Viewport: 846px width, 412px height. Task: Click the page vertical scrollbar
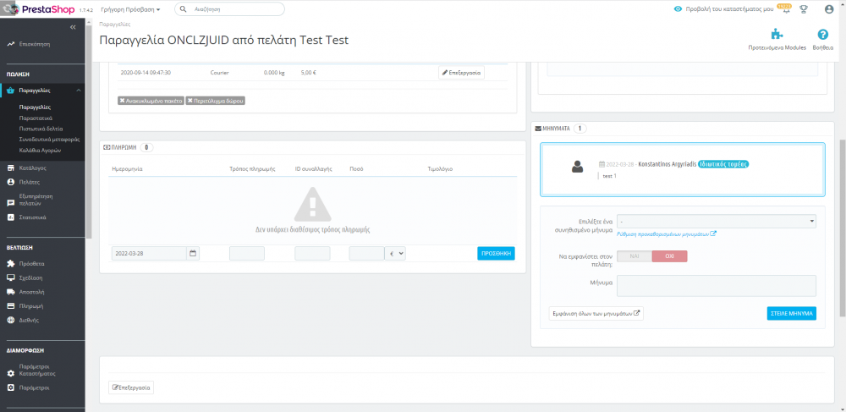coord(843,228)
